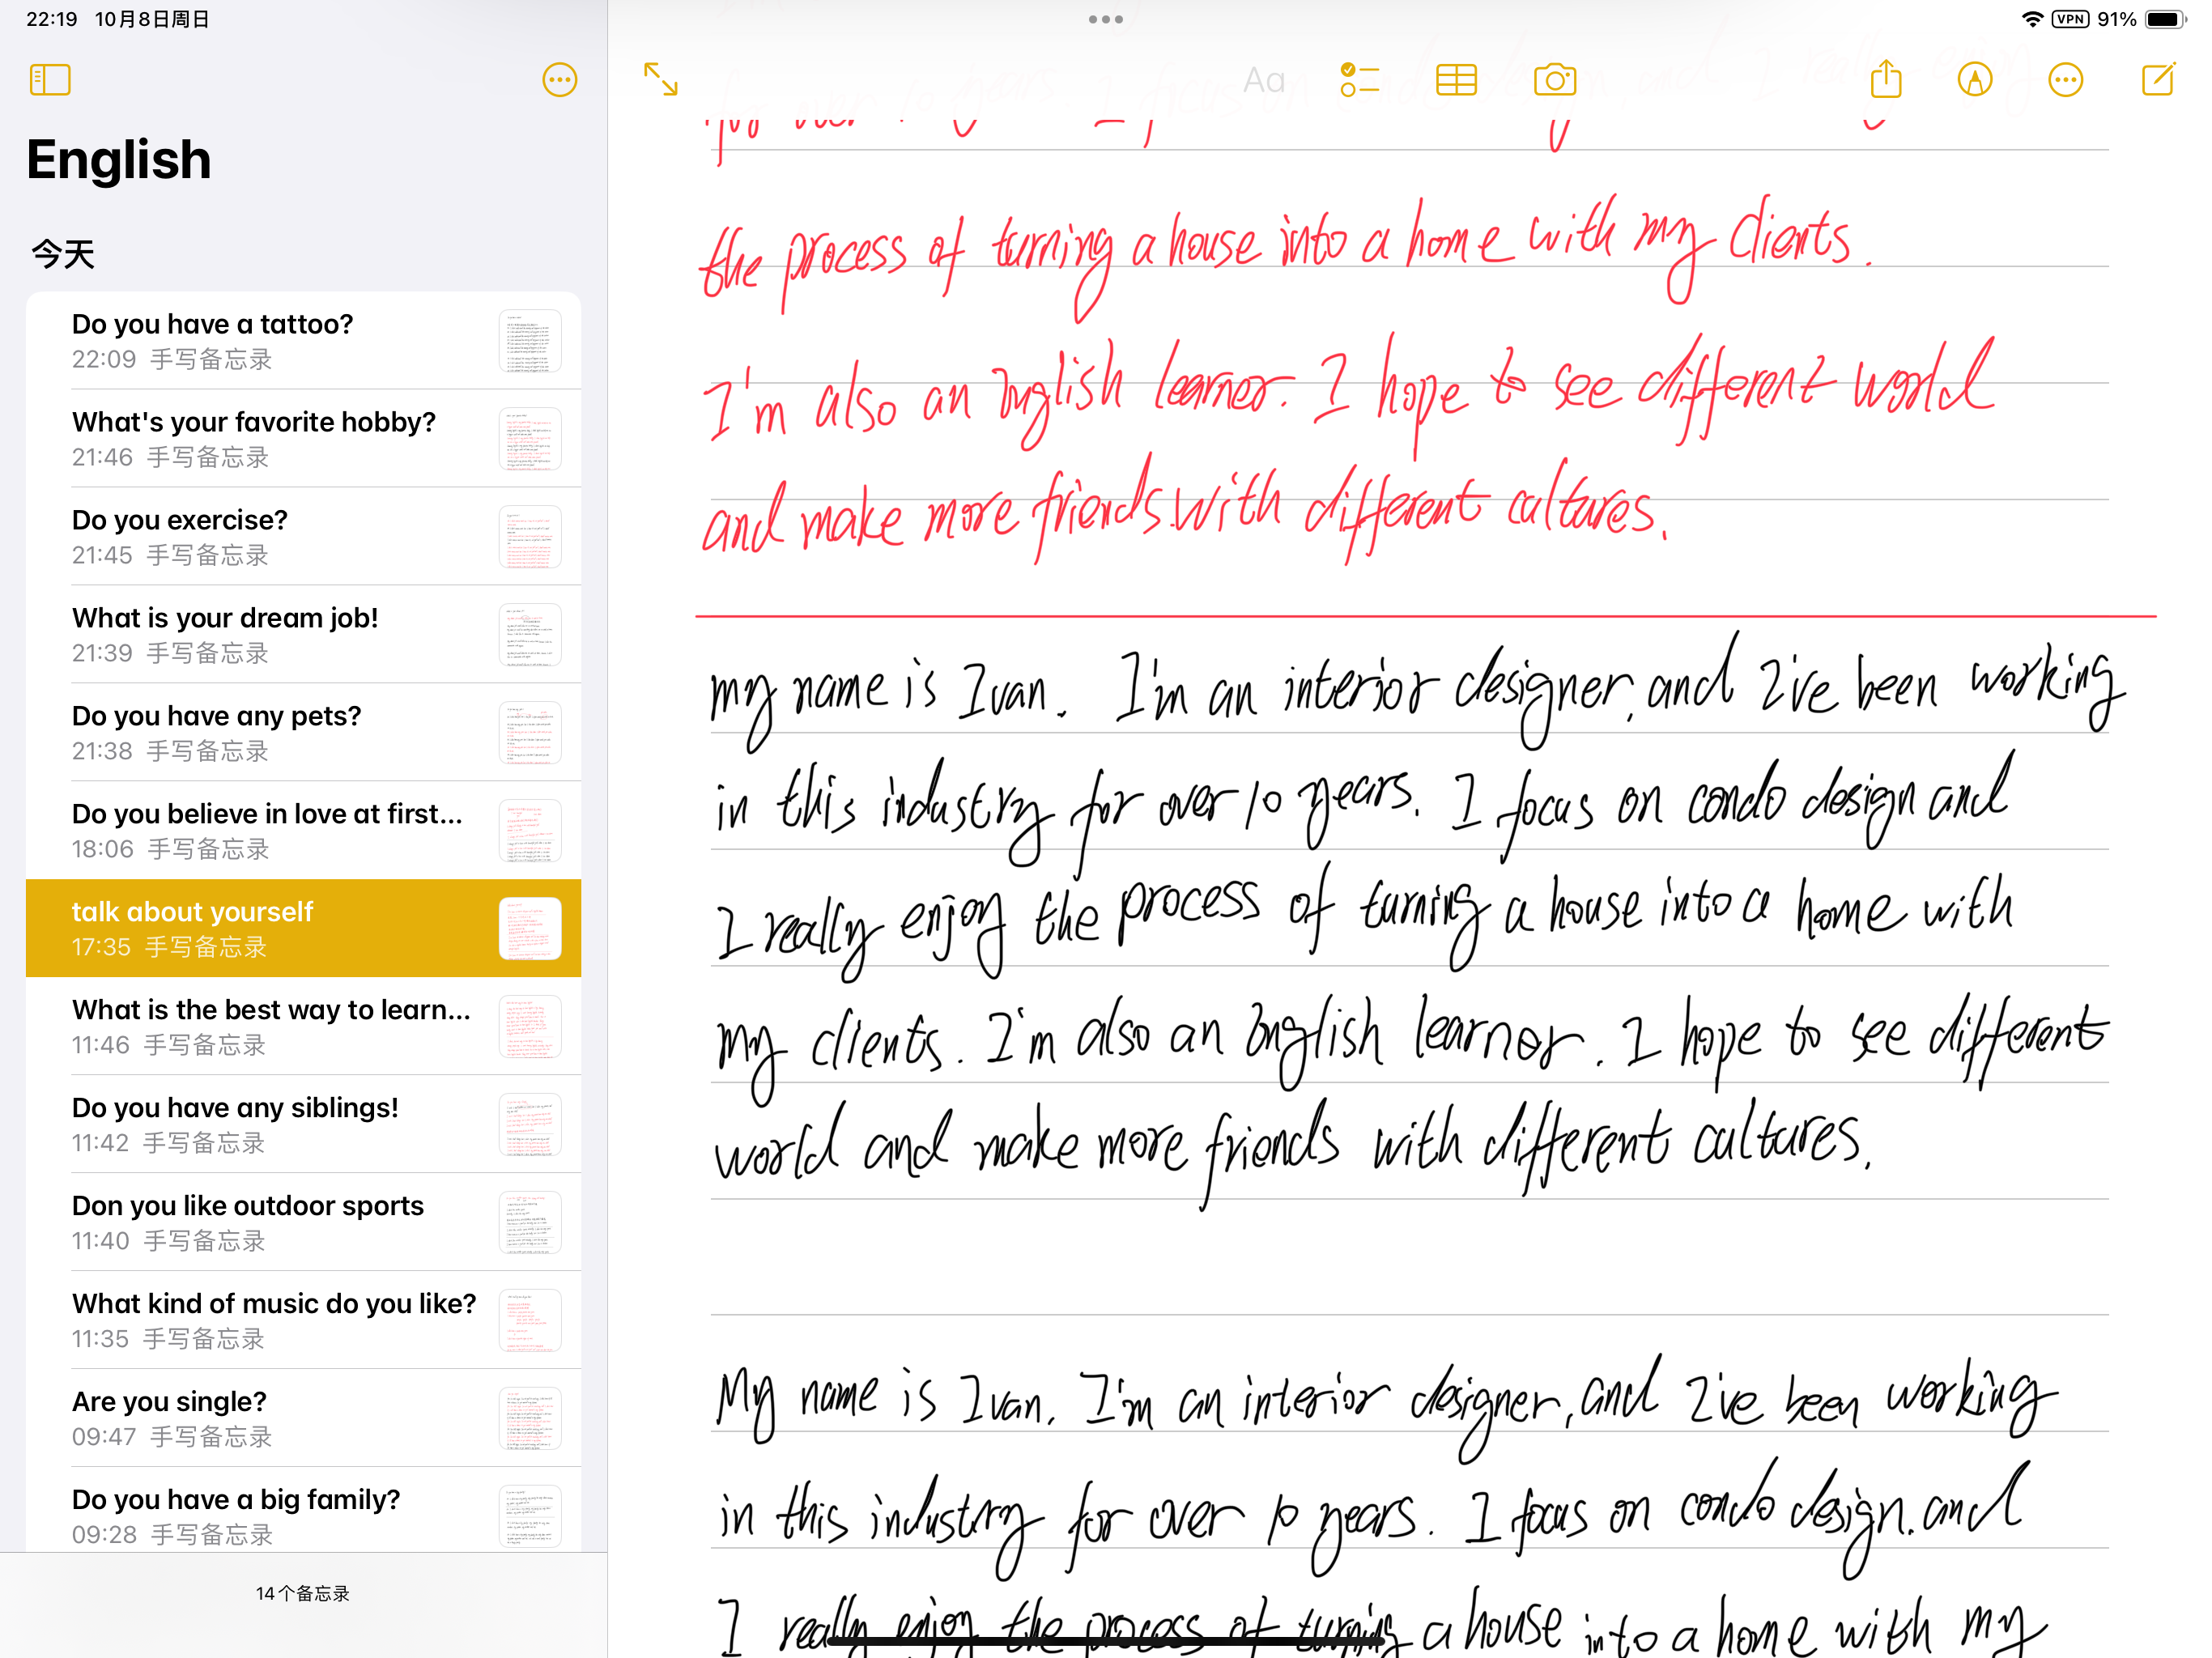Click thumbnail of "Do you have any pets?"
2212x1658 pixels.
point(530,732)
